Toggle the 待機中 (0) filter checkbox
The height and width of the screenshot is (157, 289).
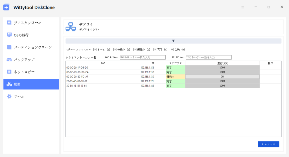click(x=115, y=50)
